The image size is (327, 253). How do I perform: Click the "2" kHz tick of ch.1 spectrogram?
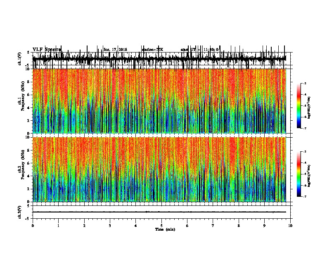pos(28,121)
